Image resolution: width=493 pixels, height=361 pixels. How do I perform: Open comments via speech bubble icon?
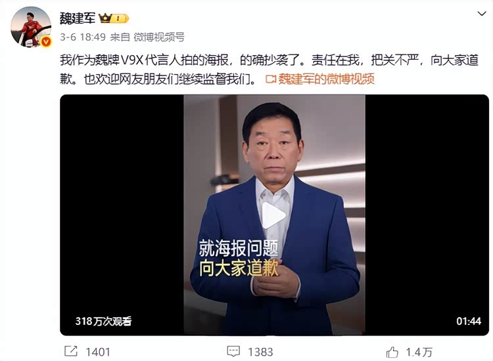[233, 351]
